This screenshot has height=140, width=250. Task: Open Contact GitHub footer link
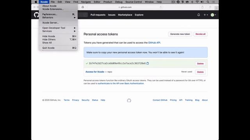coord(160,100)
